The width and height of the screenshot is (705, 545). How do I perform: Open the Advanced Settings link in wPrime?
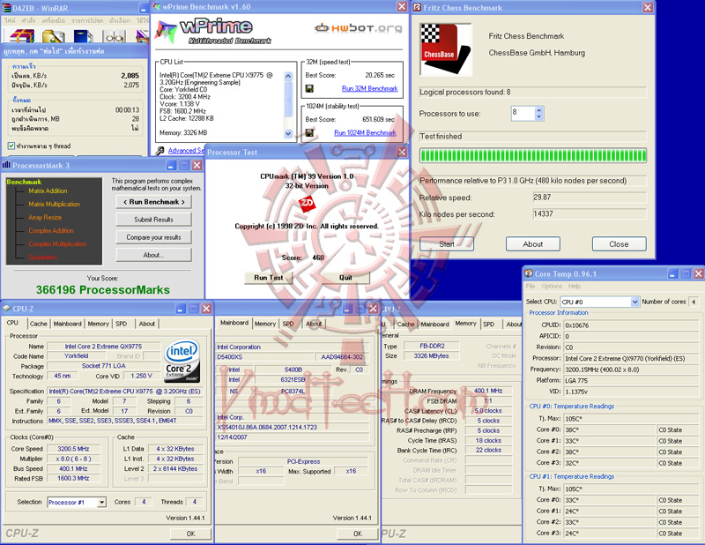[x=186, y=151]
